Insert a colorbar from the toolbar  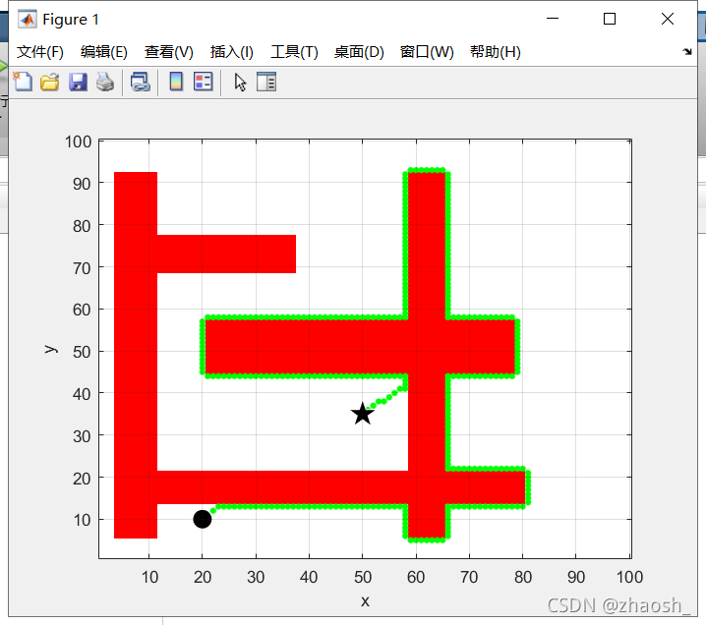click(x=176, y=82)
